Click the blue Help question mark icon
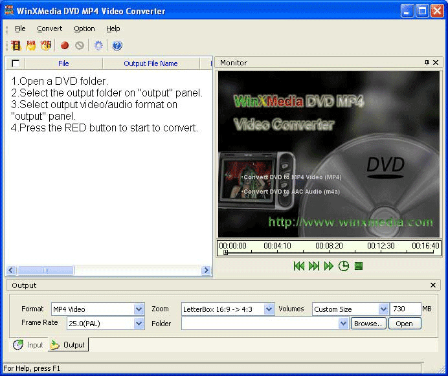 point(117,45)
